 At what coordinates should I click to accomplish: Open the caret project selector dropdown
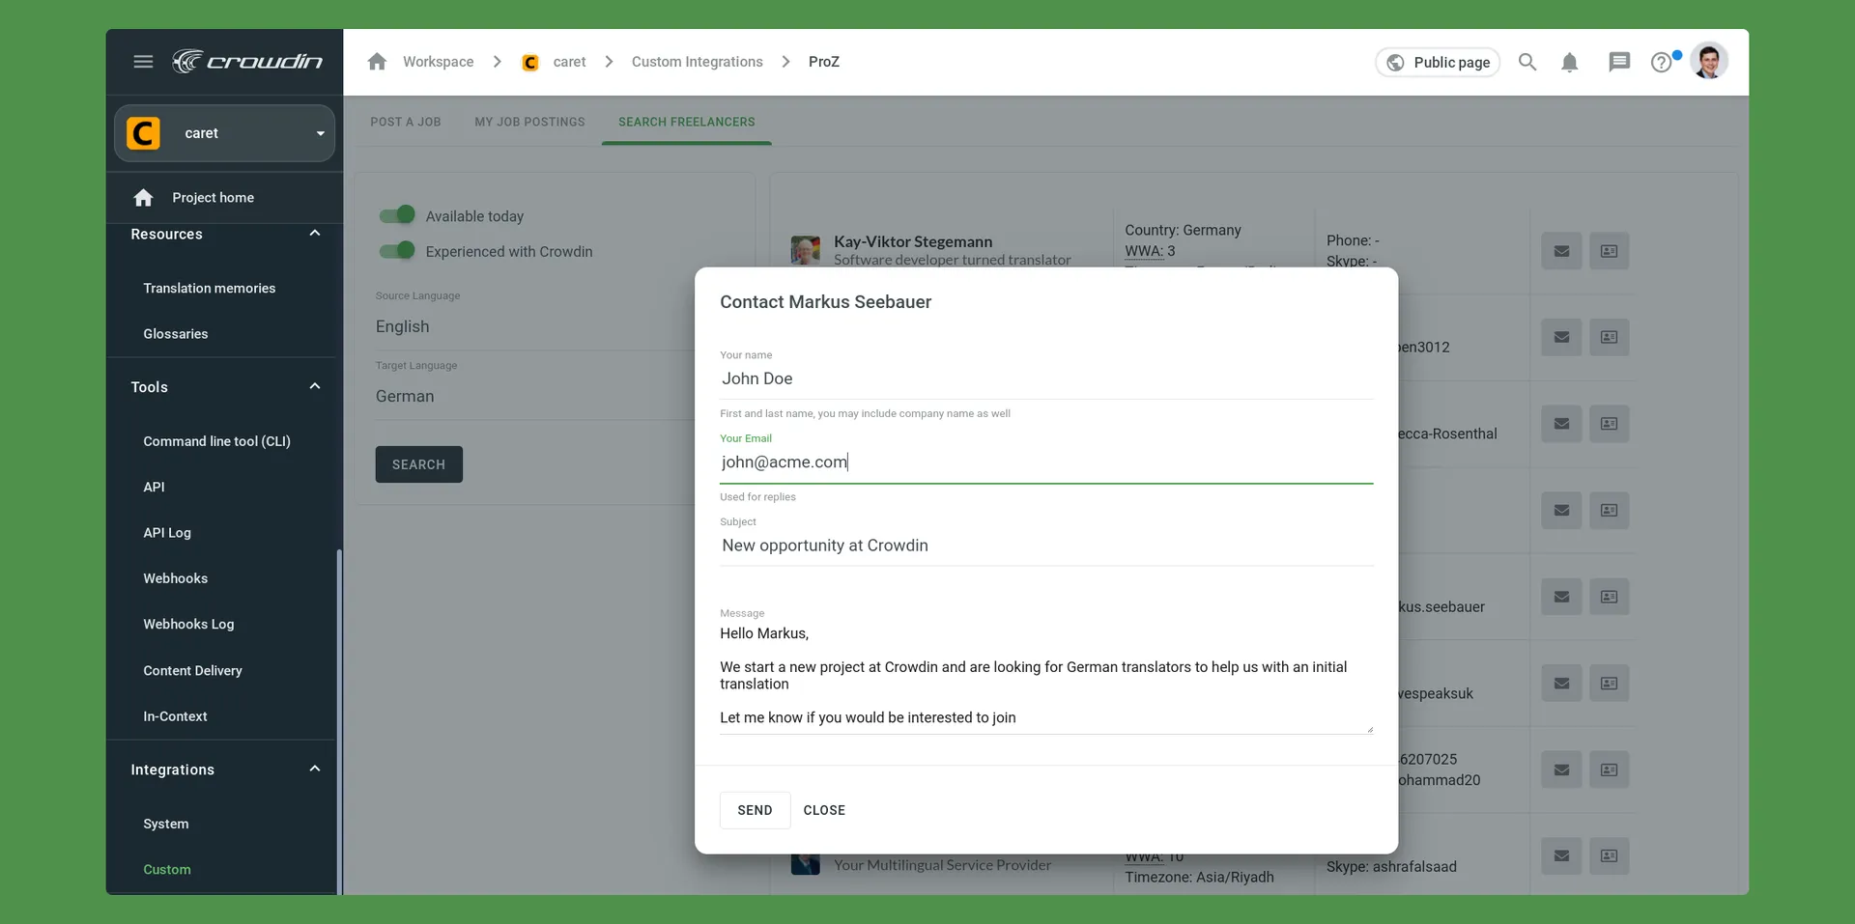point(224,133)
